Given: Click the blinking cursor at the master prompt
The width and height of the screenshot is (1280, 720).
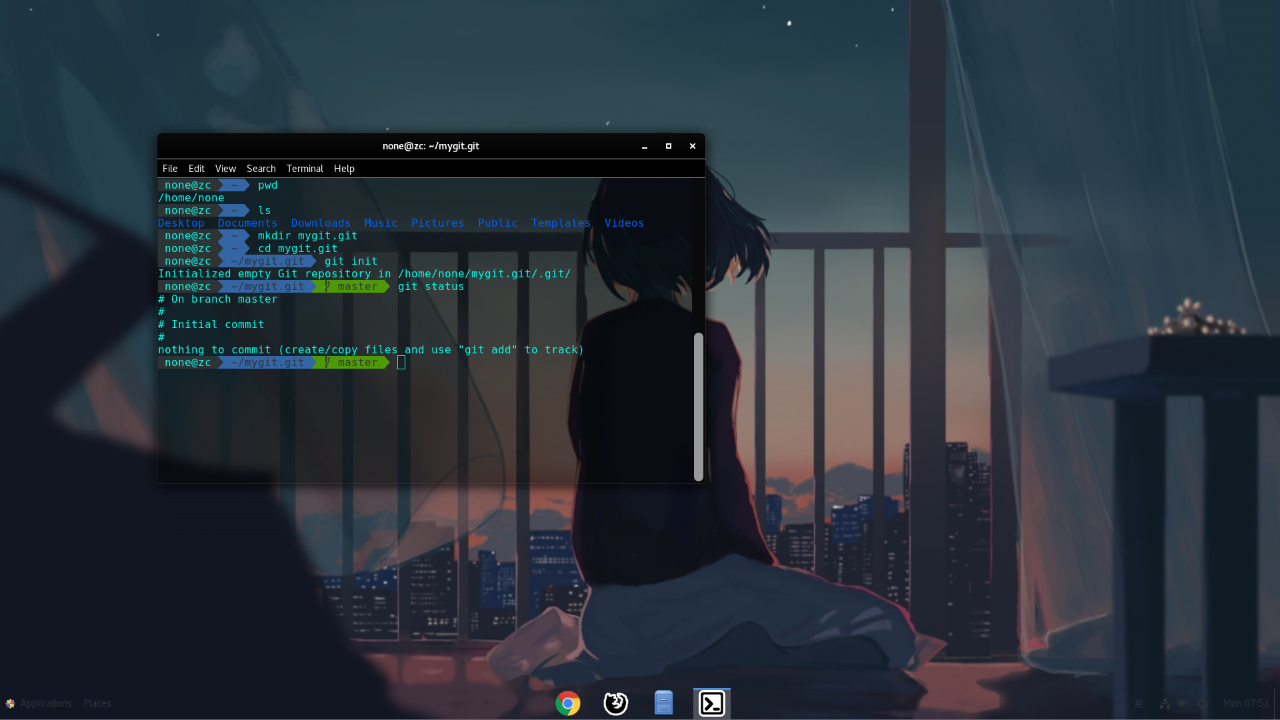Looking at the screenshot, I should 401,363.
